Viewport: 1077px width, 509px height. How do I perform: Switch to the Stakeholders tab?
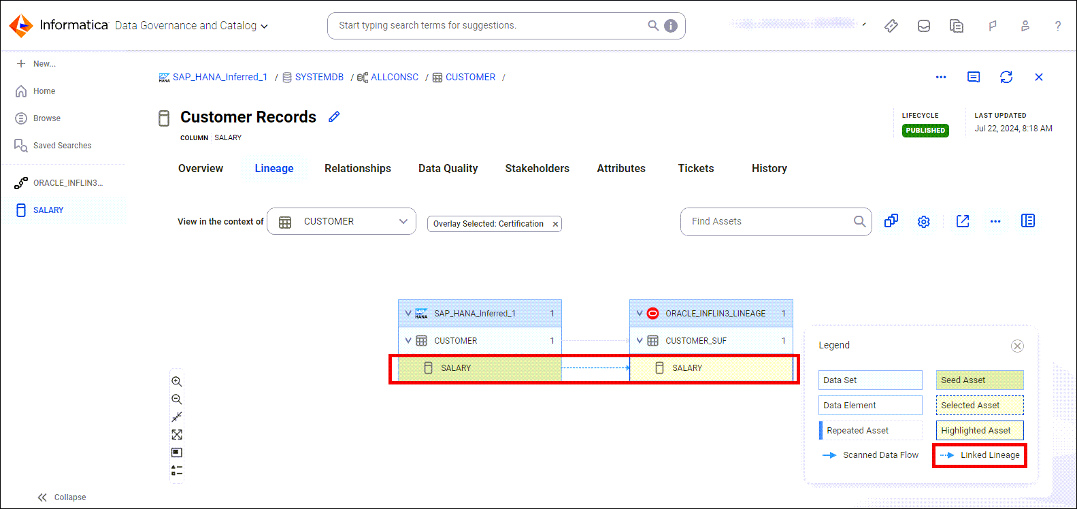pyautogui.click(x=537, y=168)
